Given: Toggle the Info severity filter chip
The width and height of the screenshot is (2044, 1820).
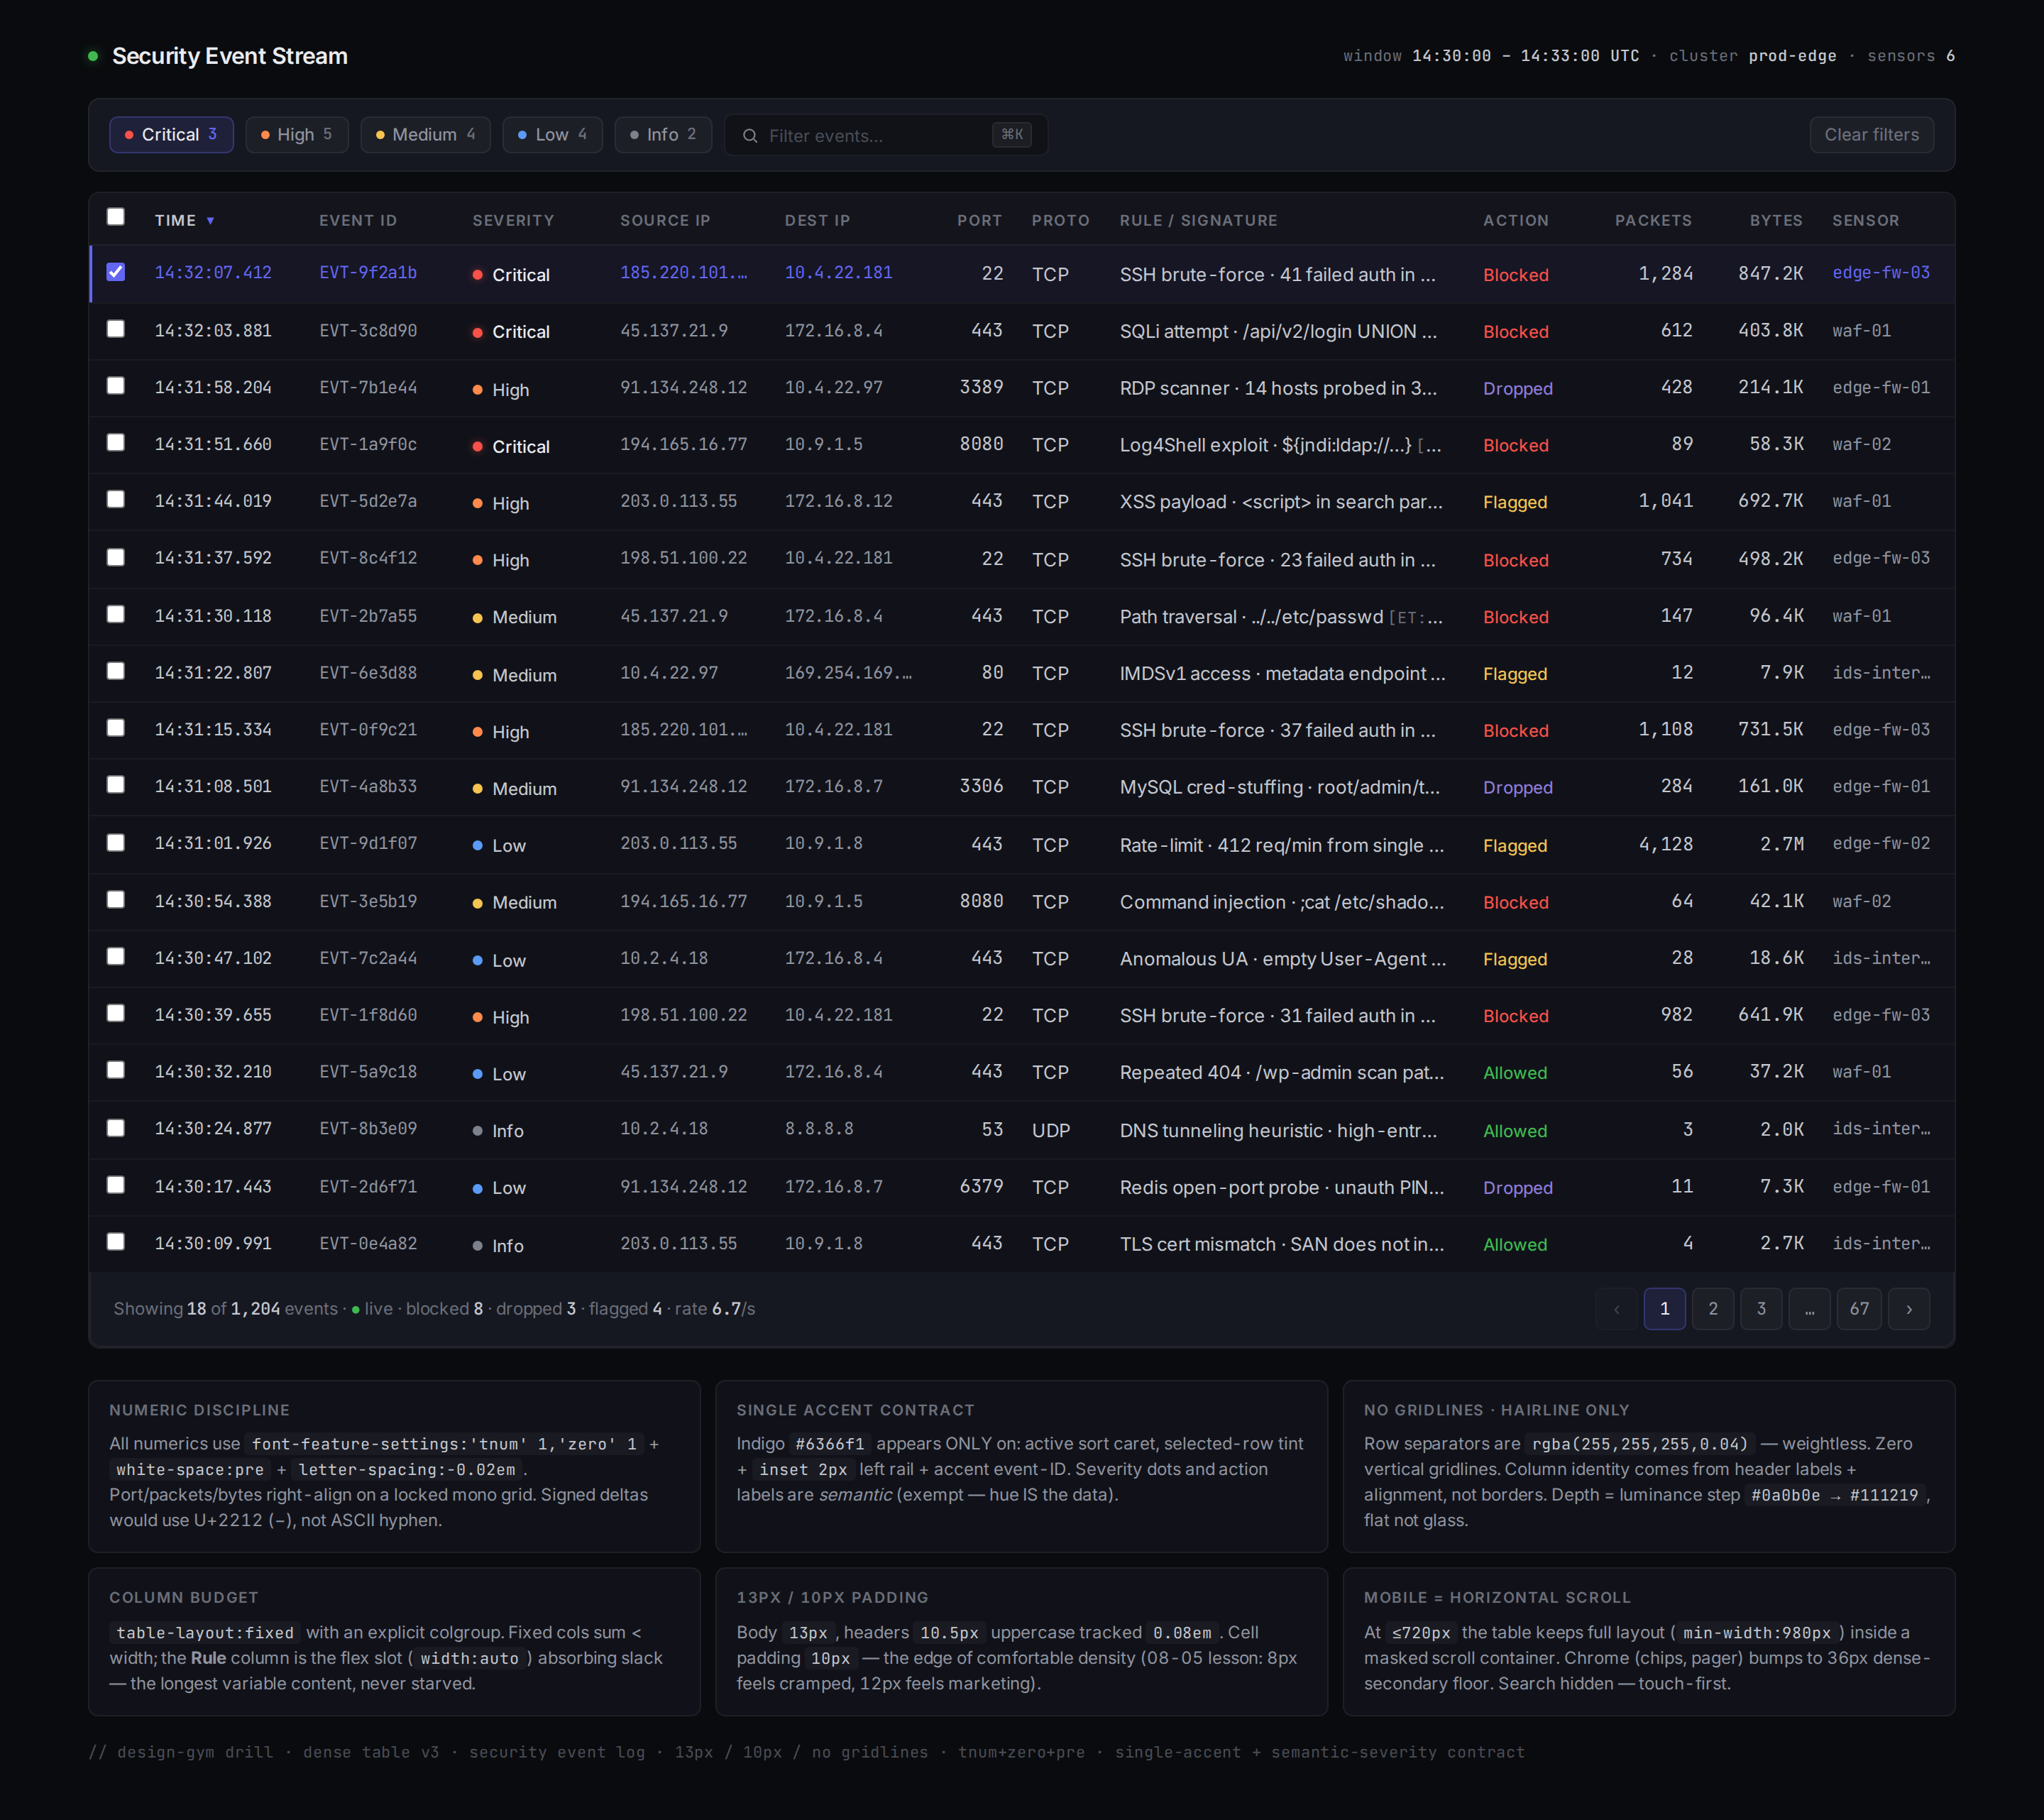Looking at the screenshot, I should pos(662,134).
